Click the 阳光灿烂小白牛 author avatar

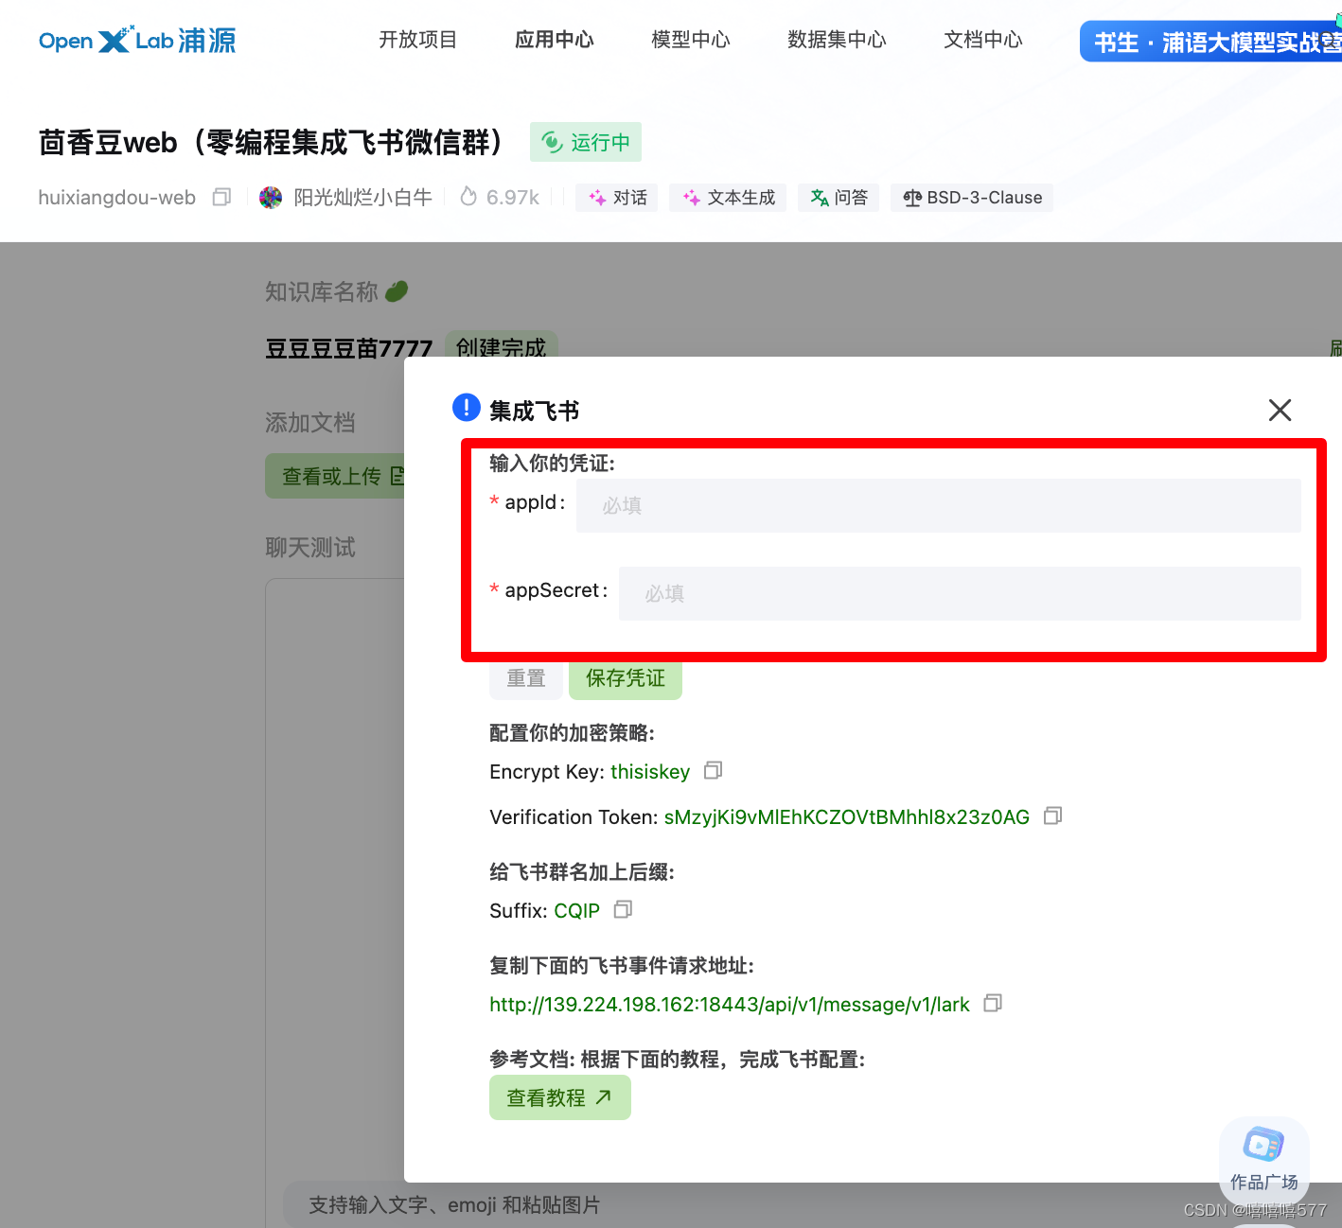[271, 197]
